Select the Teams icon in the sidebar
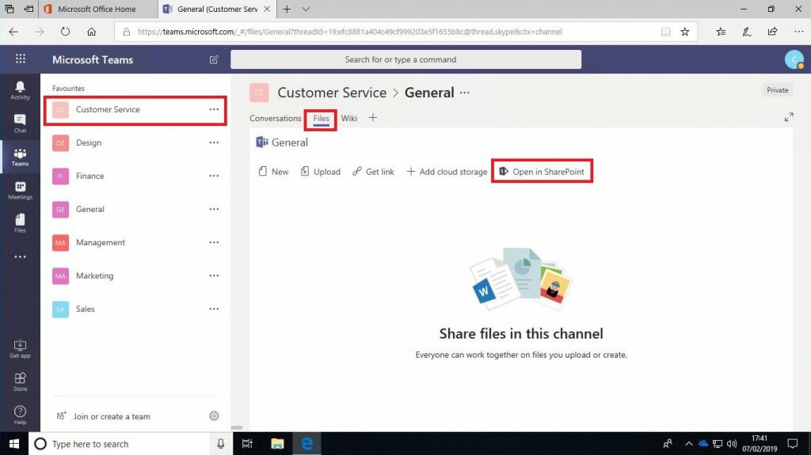811x455 pixels. (x=20, y=157)
